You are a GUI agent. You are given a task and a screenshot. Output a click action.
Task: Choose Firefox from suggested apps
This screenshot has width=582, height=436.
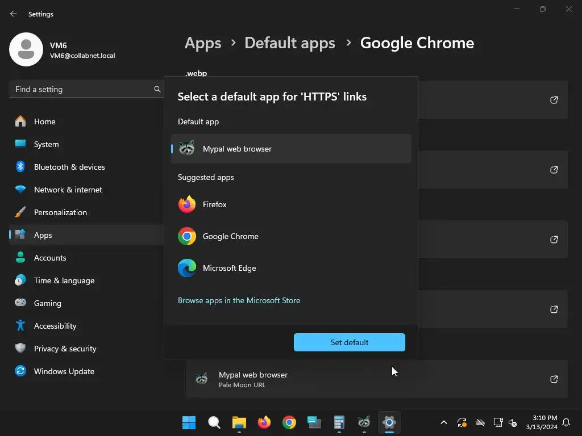click(291, 204)
